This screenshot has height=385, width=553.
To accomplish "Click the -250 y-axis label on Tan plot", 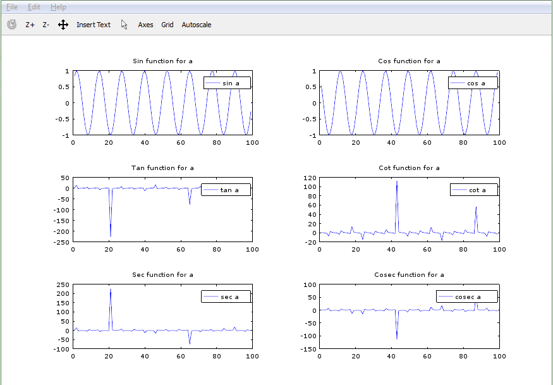I will 61,241.
